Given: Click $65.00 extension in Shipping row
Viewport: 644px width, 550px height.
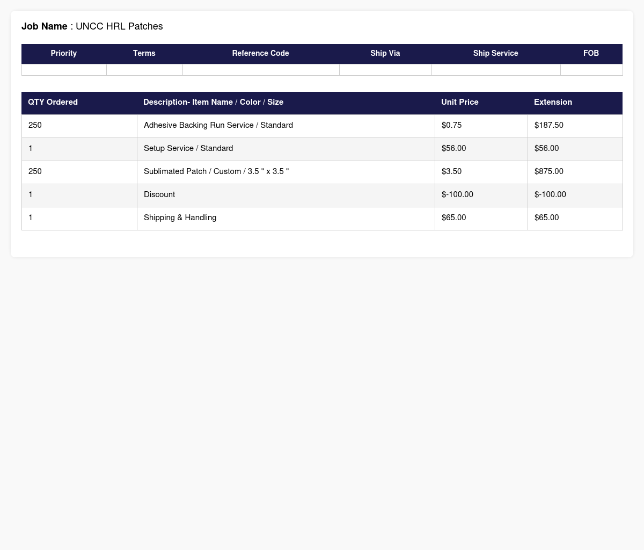Looking at the screenshot, I should (x=547, y=218).
